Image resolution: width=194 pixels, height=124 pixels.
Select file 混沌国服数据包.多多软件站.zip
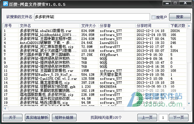click(x=46, y=95)
